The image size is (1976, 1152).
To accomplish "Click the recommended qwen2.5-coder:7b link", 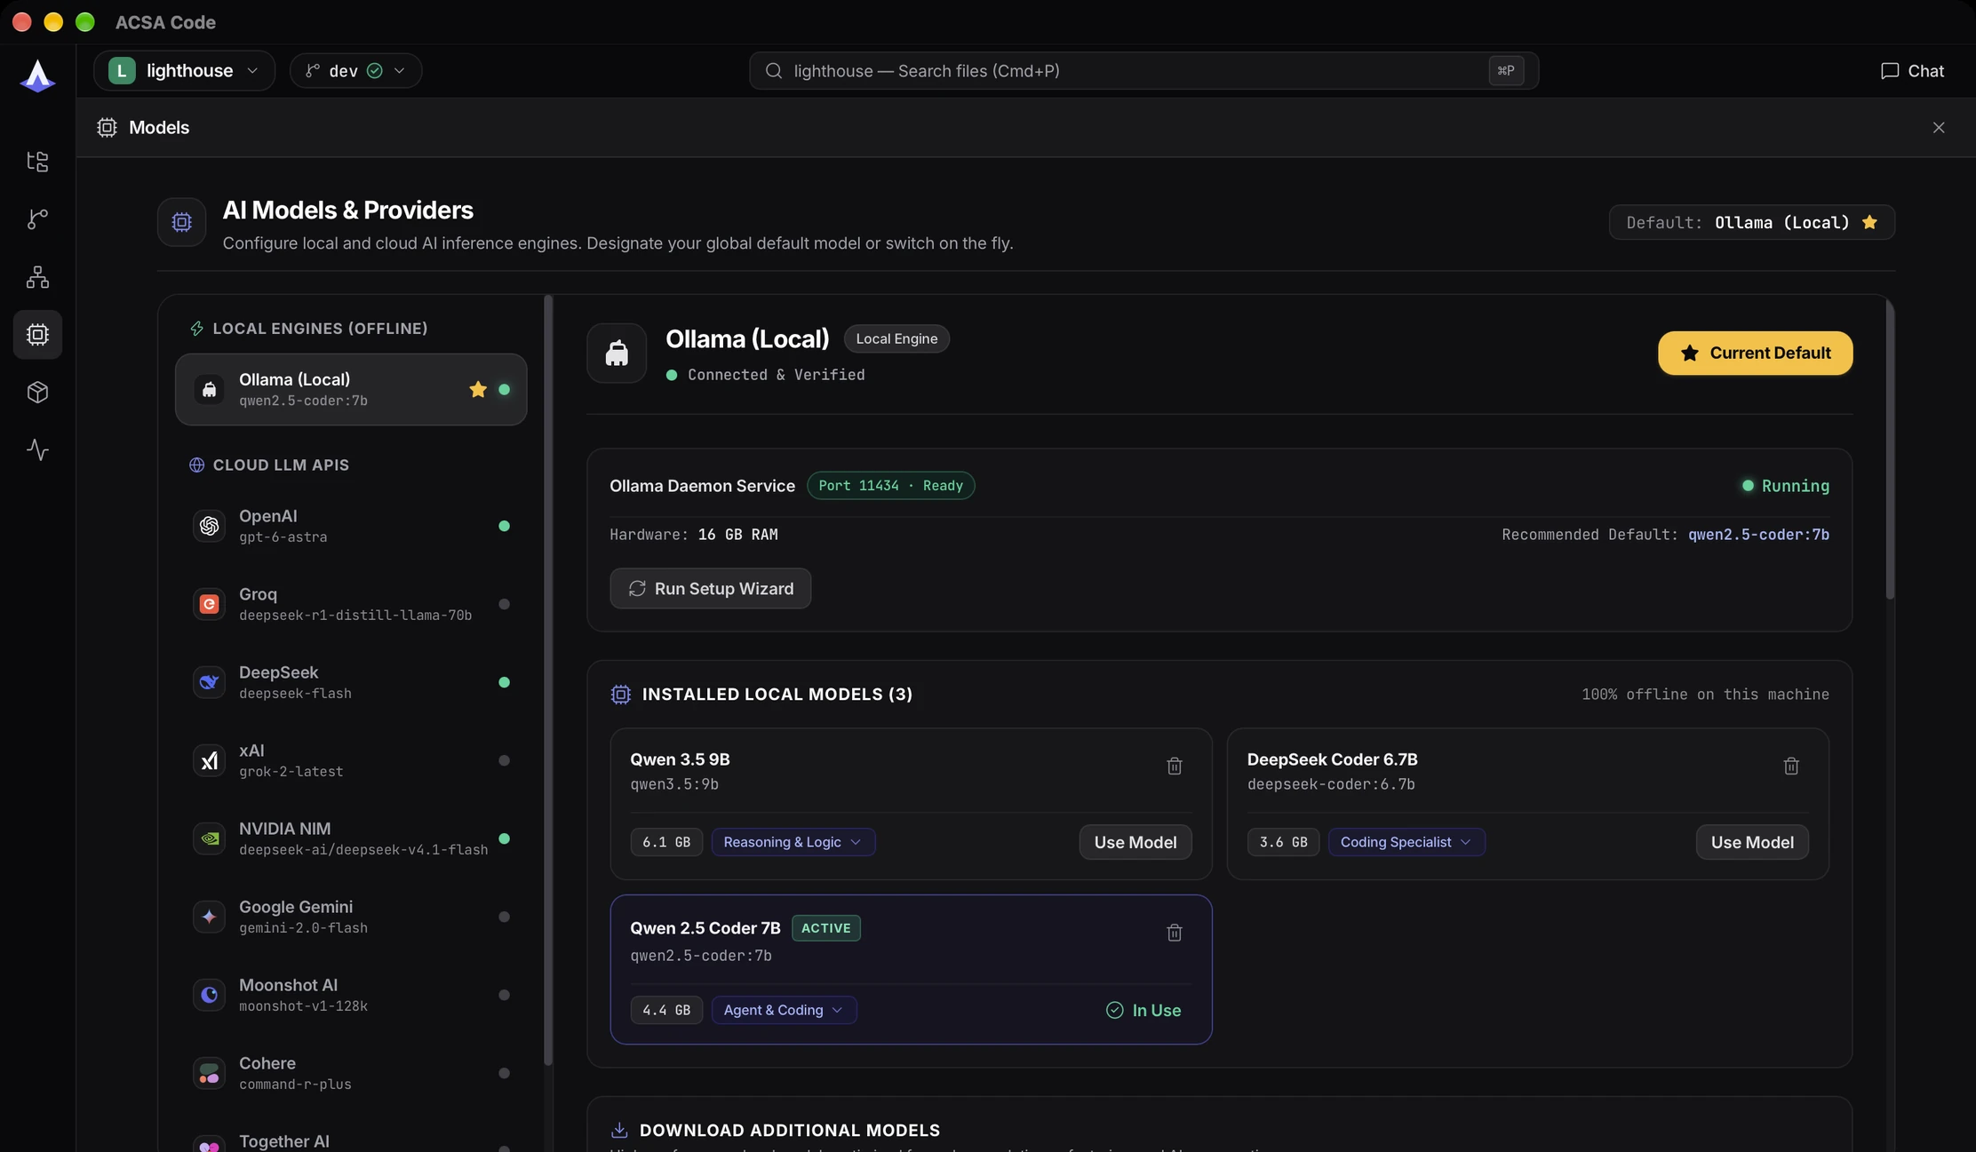I will click(x=1758, y=535).
